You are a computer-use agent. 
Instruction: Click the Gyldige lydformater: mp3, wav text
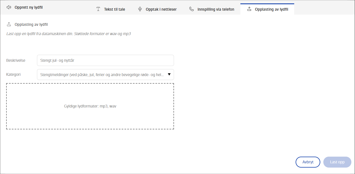click(x=90, y=106)
